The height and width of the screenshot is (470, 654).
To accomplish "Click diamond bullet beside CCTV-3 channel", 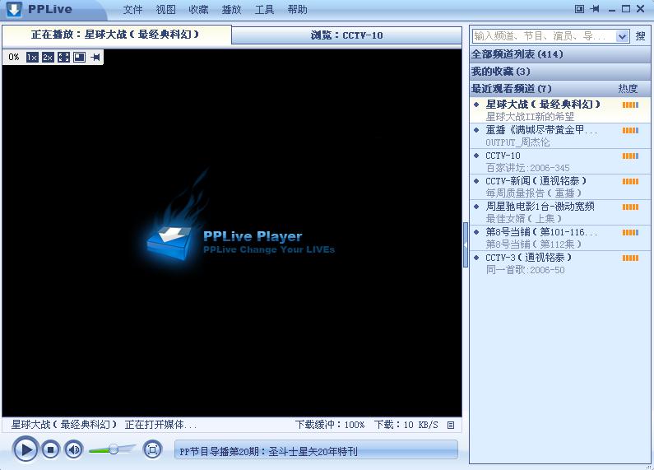I will 476,258.
